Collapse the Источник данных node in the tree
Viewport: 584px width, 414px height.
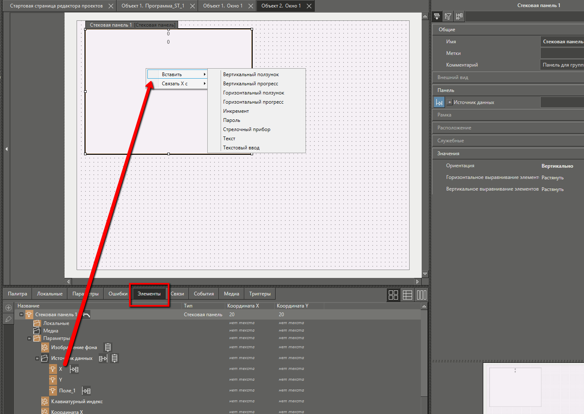click(37, 358)
